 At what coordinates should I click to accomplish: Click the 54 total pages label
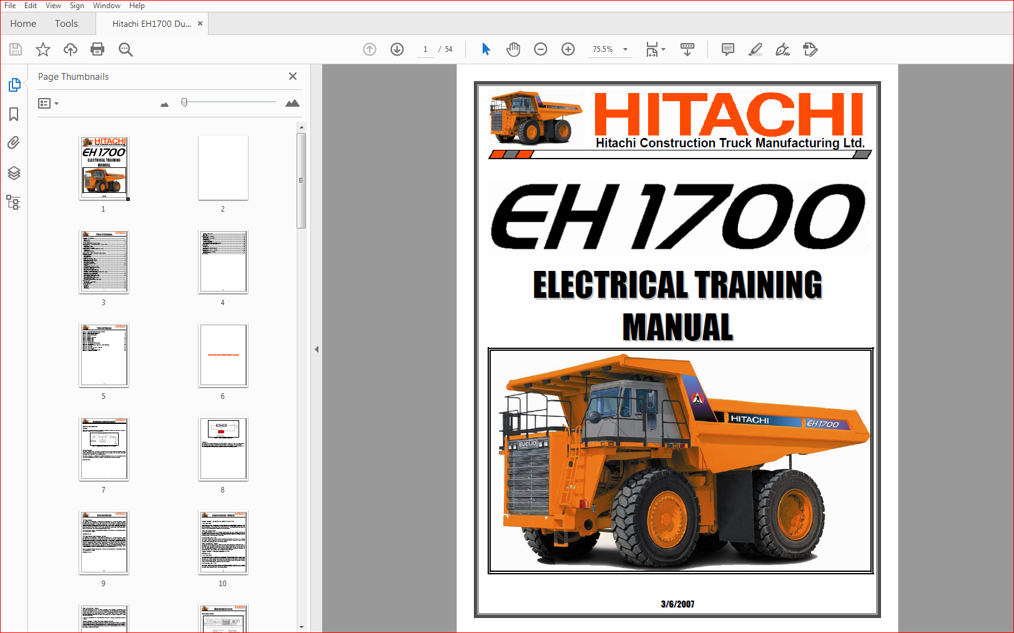[448, 49]
